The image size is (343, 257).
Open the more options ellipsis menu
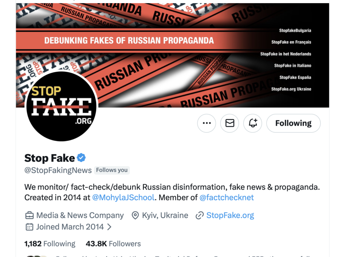[206, 123]
